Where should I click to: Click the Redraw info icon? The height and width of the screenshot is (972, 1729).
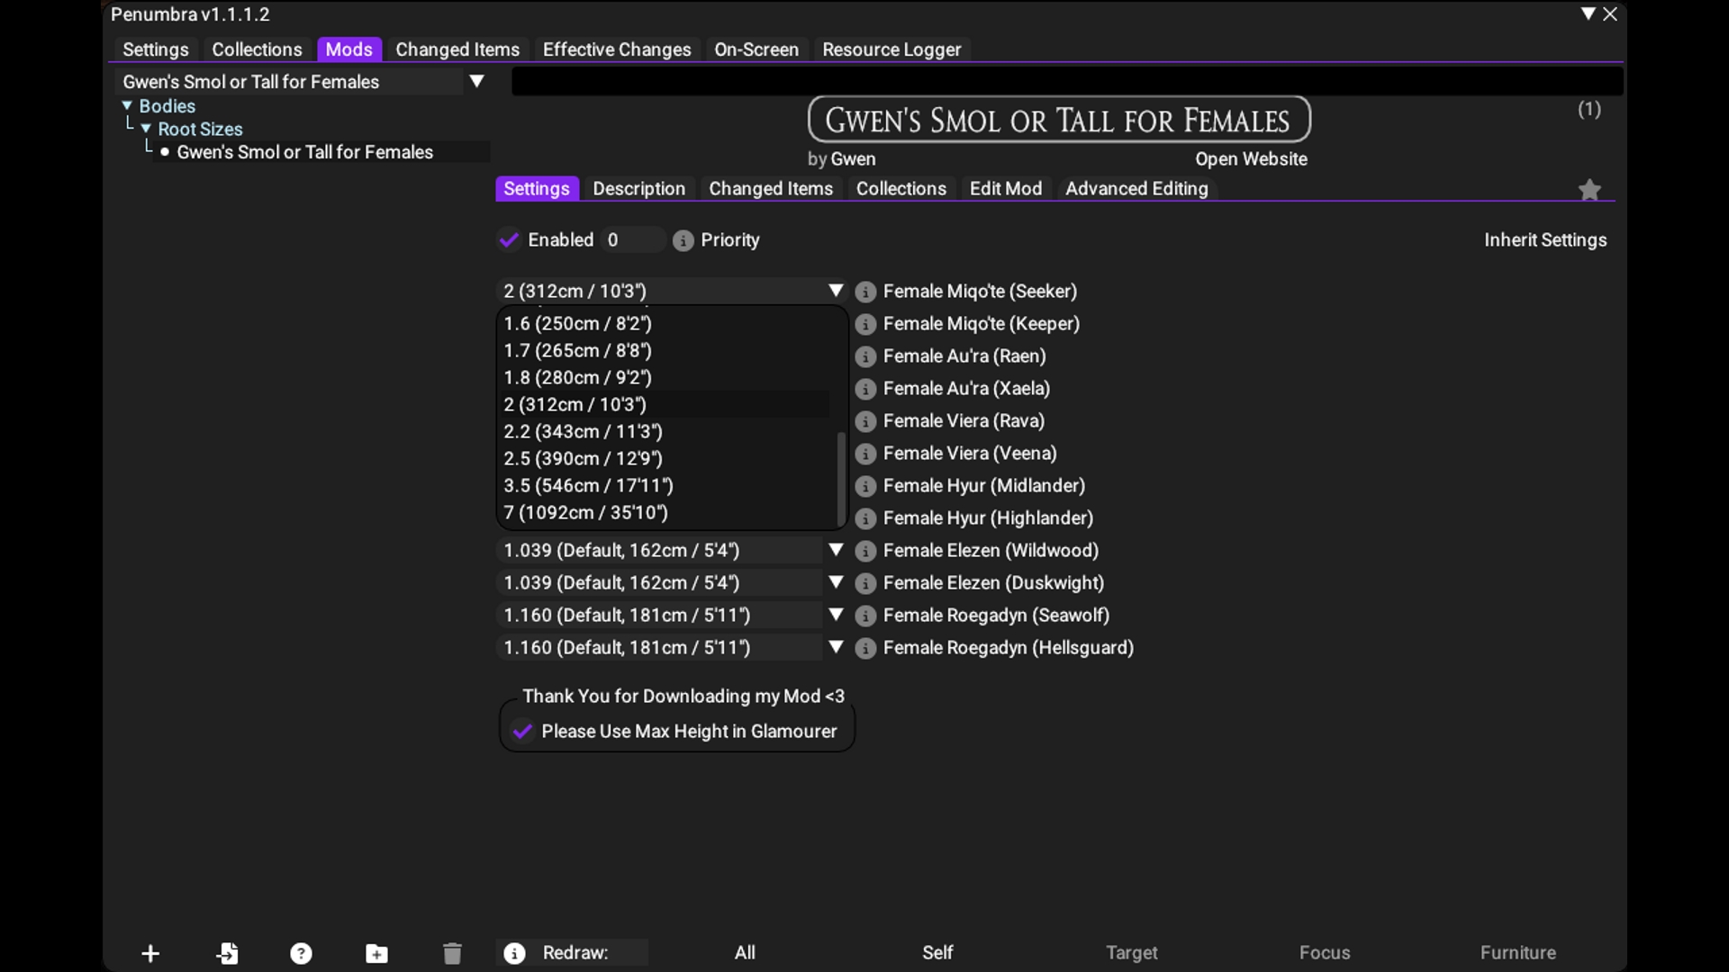(514, 953)
